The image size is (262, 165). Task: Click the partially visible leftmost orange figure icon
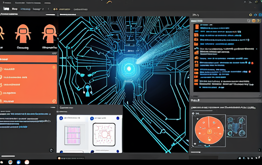click(2, 33)
